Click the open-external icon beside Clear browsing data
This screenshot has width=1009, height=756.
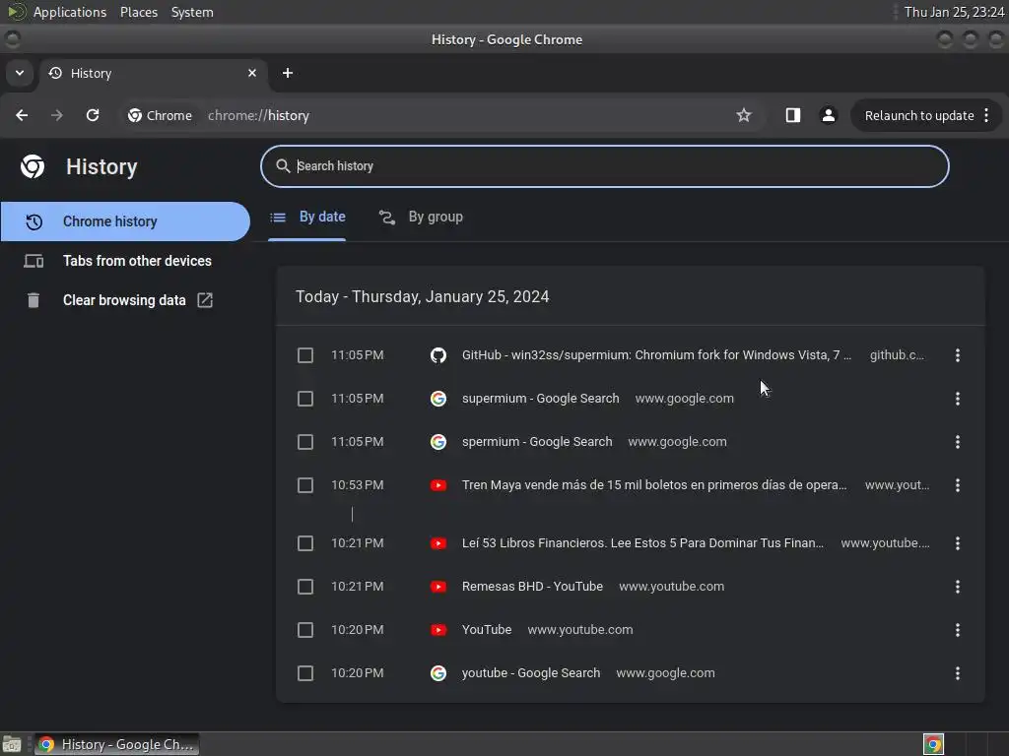point(205,300)
